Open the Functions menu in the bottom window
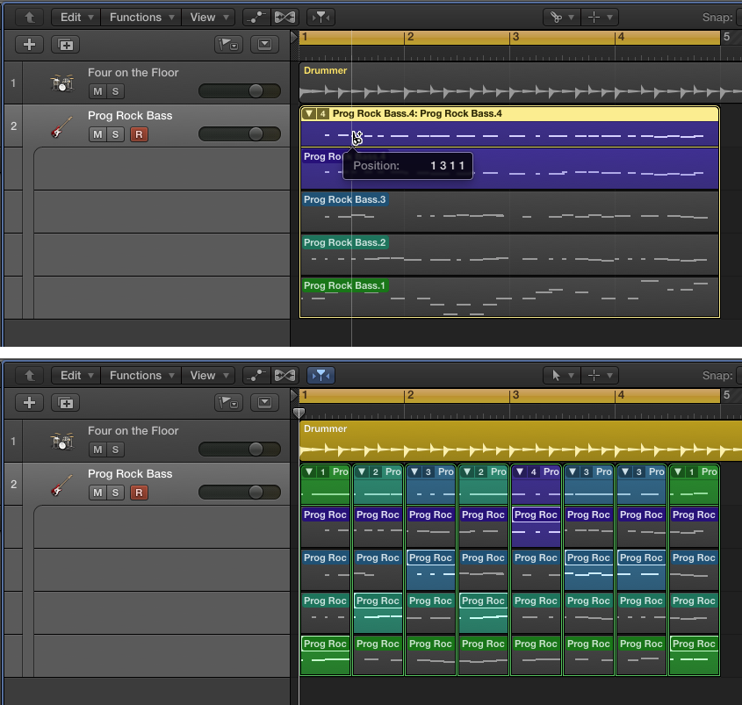 141,376
